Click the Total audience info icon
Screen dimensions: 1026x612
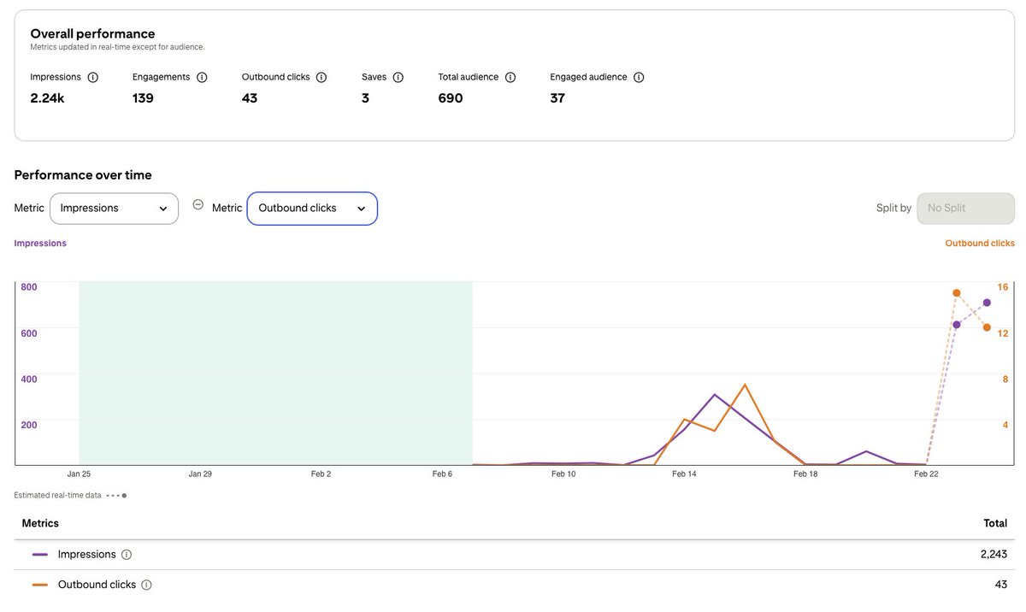click(510, 77)
